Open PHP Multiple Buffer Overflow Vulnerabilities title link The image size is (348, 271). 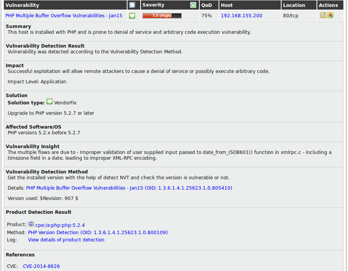pos(64,15)
